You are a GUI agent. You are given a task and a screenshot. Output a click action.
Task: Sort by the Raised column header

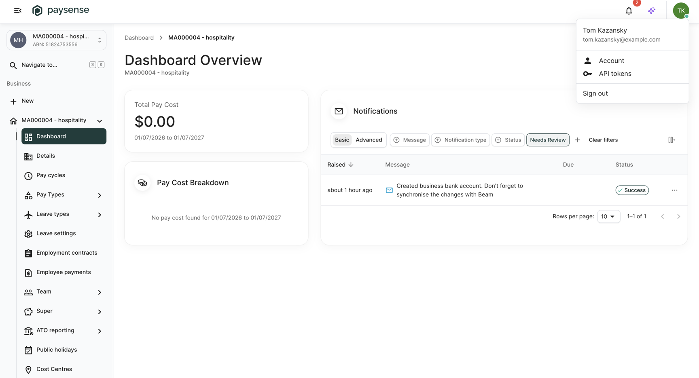pos(340,165)
